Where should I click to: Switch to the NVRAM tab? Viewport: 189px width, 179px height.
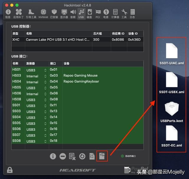pos(43,13)
